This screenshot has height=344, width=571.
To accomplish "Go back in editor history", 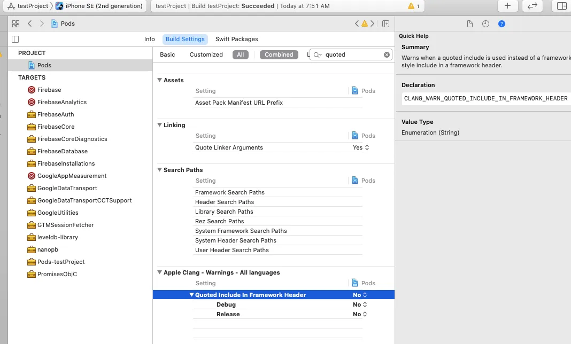I will pos(30,24).
